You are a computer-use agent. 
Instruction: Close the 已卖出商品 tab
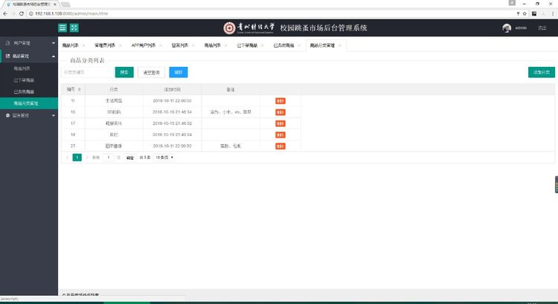click(x=299, y=45)
